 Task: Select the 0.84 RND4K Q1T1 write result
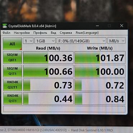100,98
